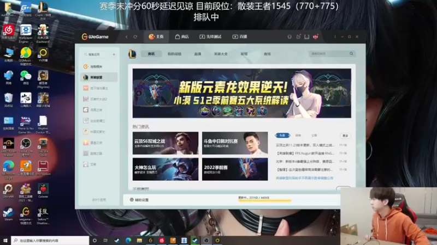
Task: Open the 2022季前赛 news card
Action: coord(235,169)
